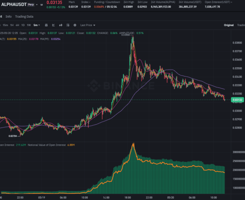Click the 24h High value 0.03889

[x=128, y=7]
